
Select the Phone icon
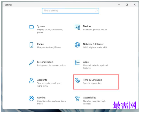click(31, 45)
